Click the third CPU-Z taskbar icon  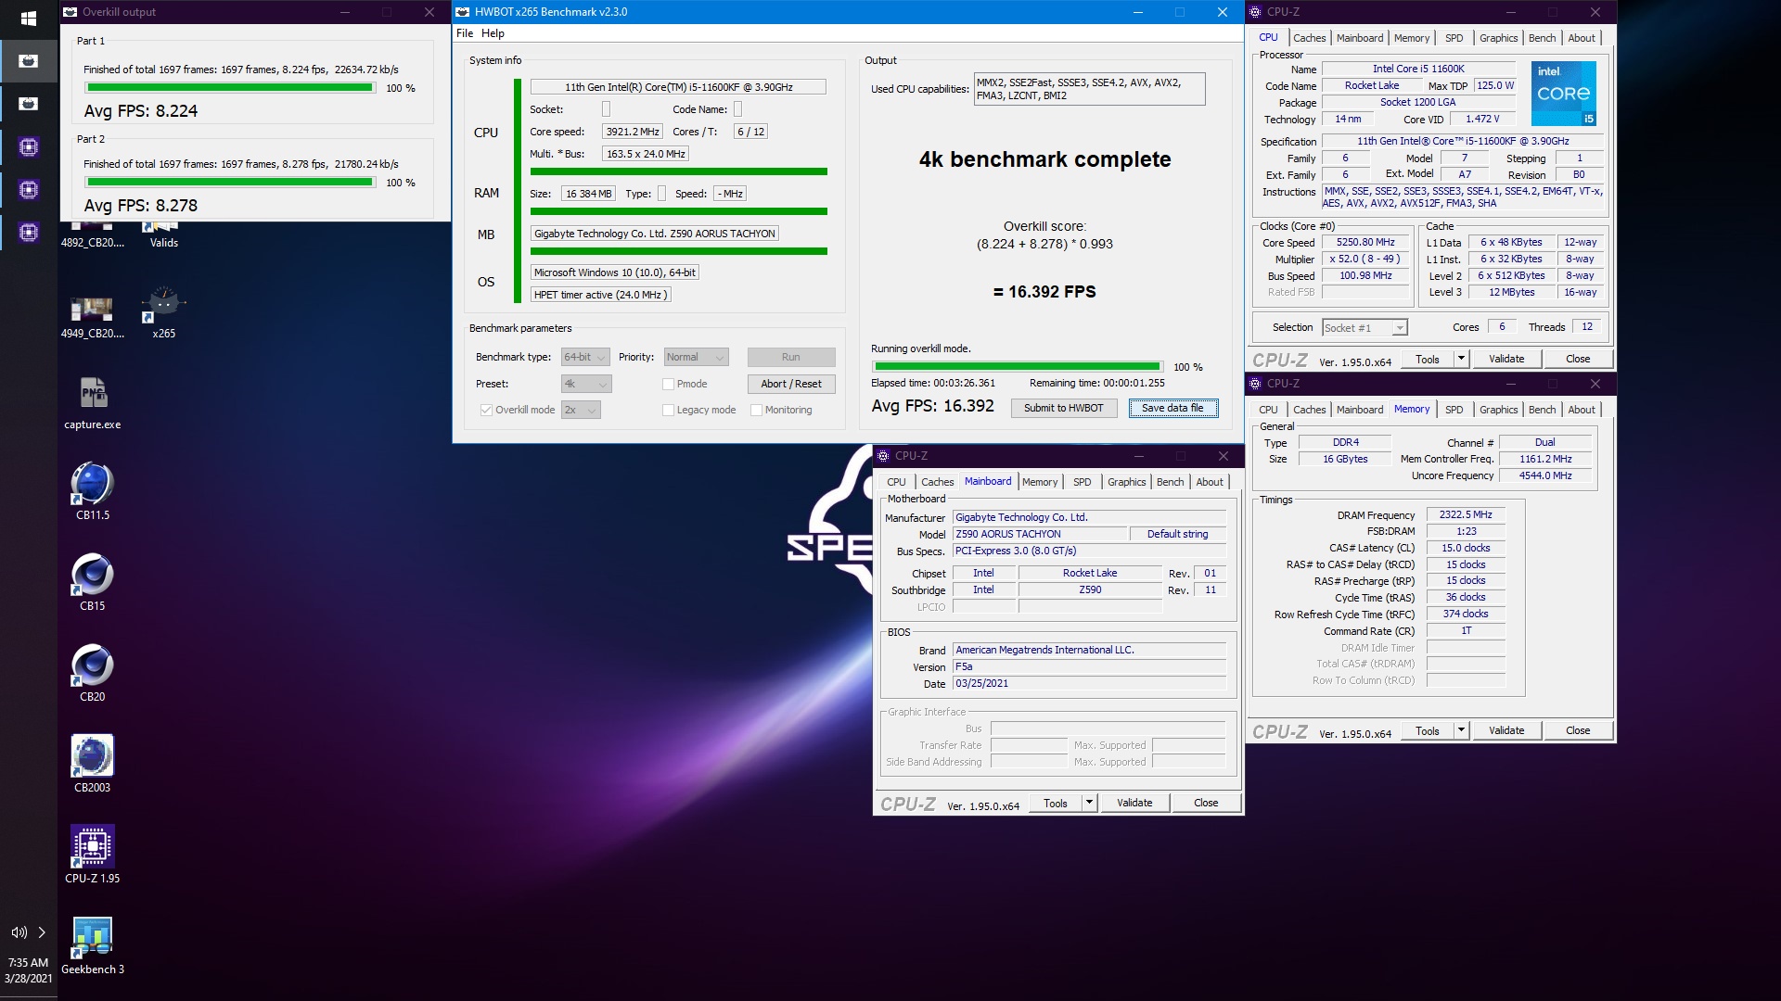pyautogui.click(x=29, y=232)
